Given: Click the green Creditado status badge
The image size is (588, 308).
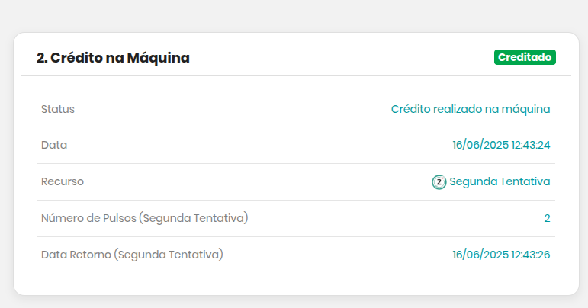Looking at the screenshot, I should 525,57.
